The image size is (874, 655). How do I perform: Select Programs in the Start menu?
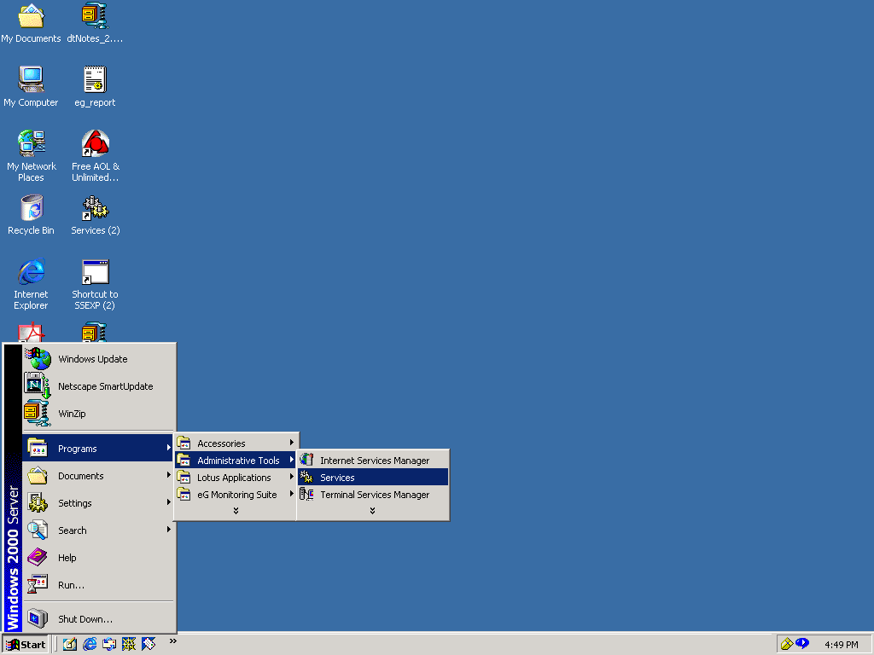pyautogui.click(x=99, y=449)
